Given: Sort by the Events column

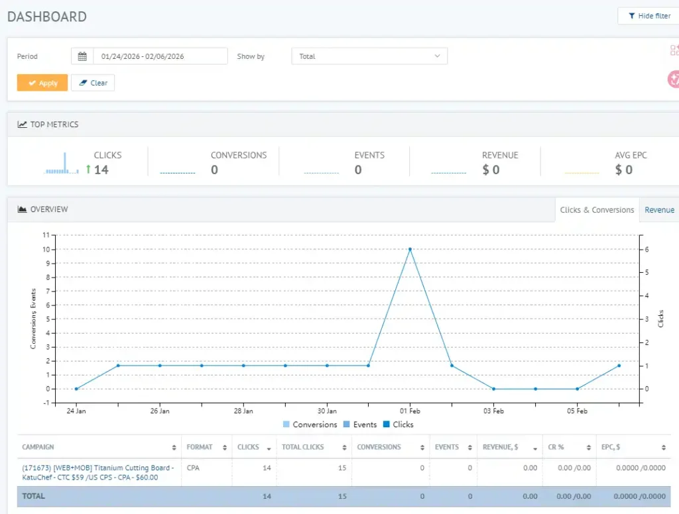Looking at the screenshot, I should click(454, 447).
